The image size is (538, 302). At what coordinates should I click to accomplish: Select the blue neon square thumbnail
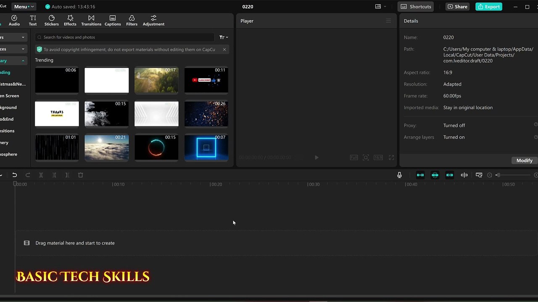[x=206, y=148]
